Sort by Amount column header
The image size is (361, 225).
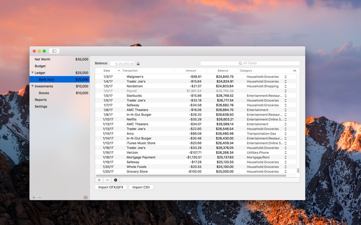(x=191, y=71)
